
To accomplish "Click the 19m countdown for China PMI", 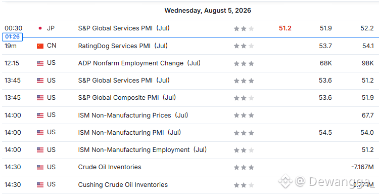I will (x=11, y=46).
